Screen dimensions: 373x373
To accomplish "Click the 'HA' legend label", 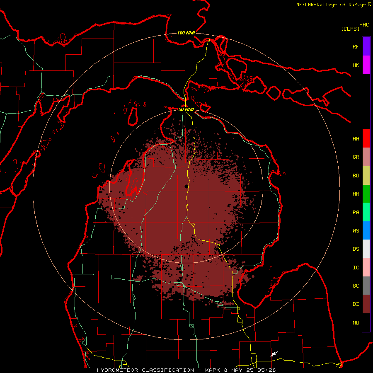I will (x=356, y=139).
